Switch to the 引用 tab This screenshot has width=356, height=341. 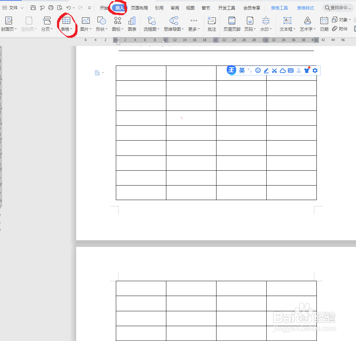pos(159,8)
